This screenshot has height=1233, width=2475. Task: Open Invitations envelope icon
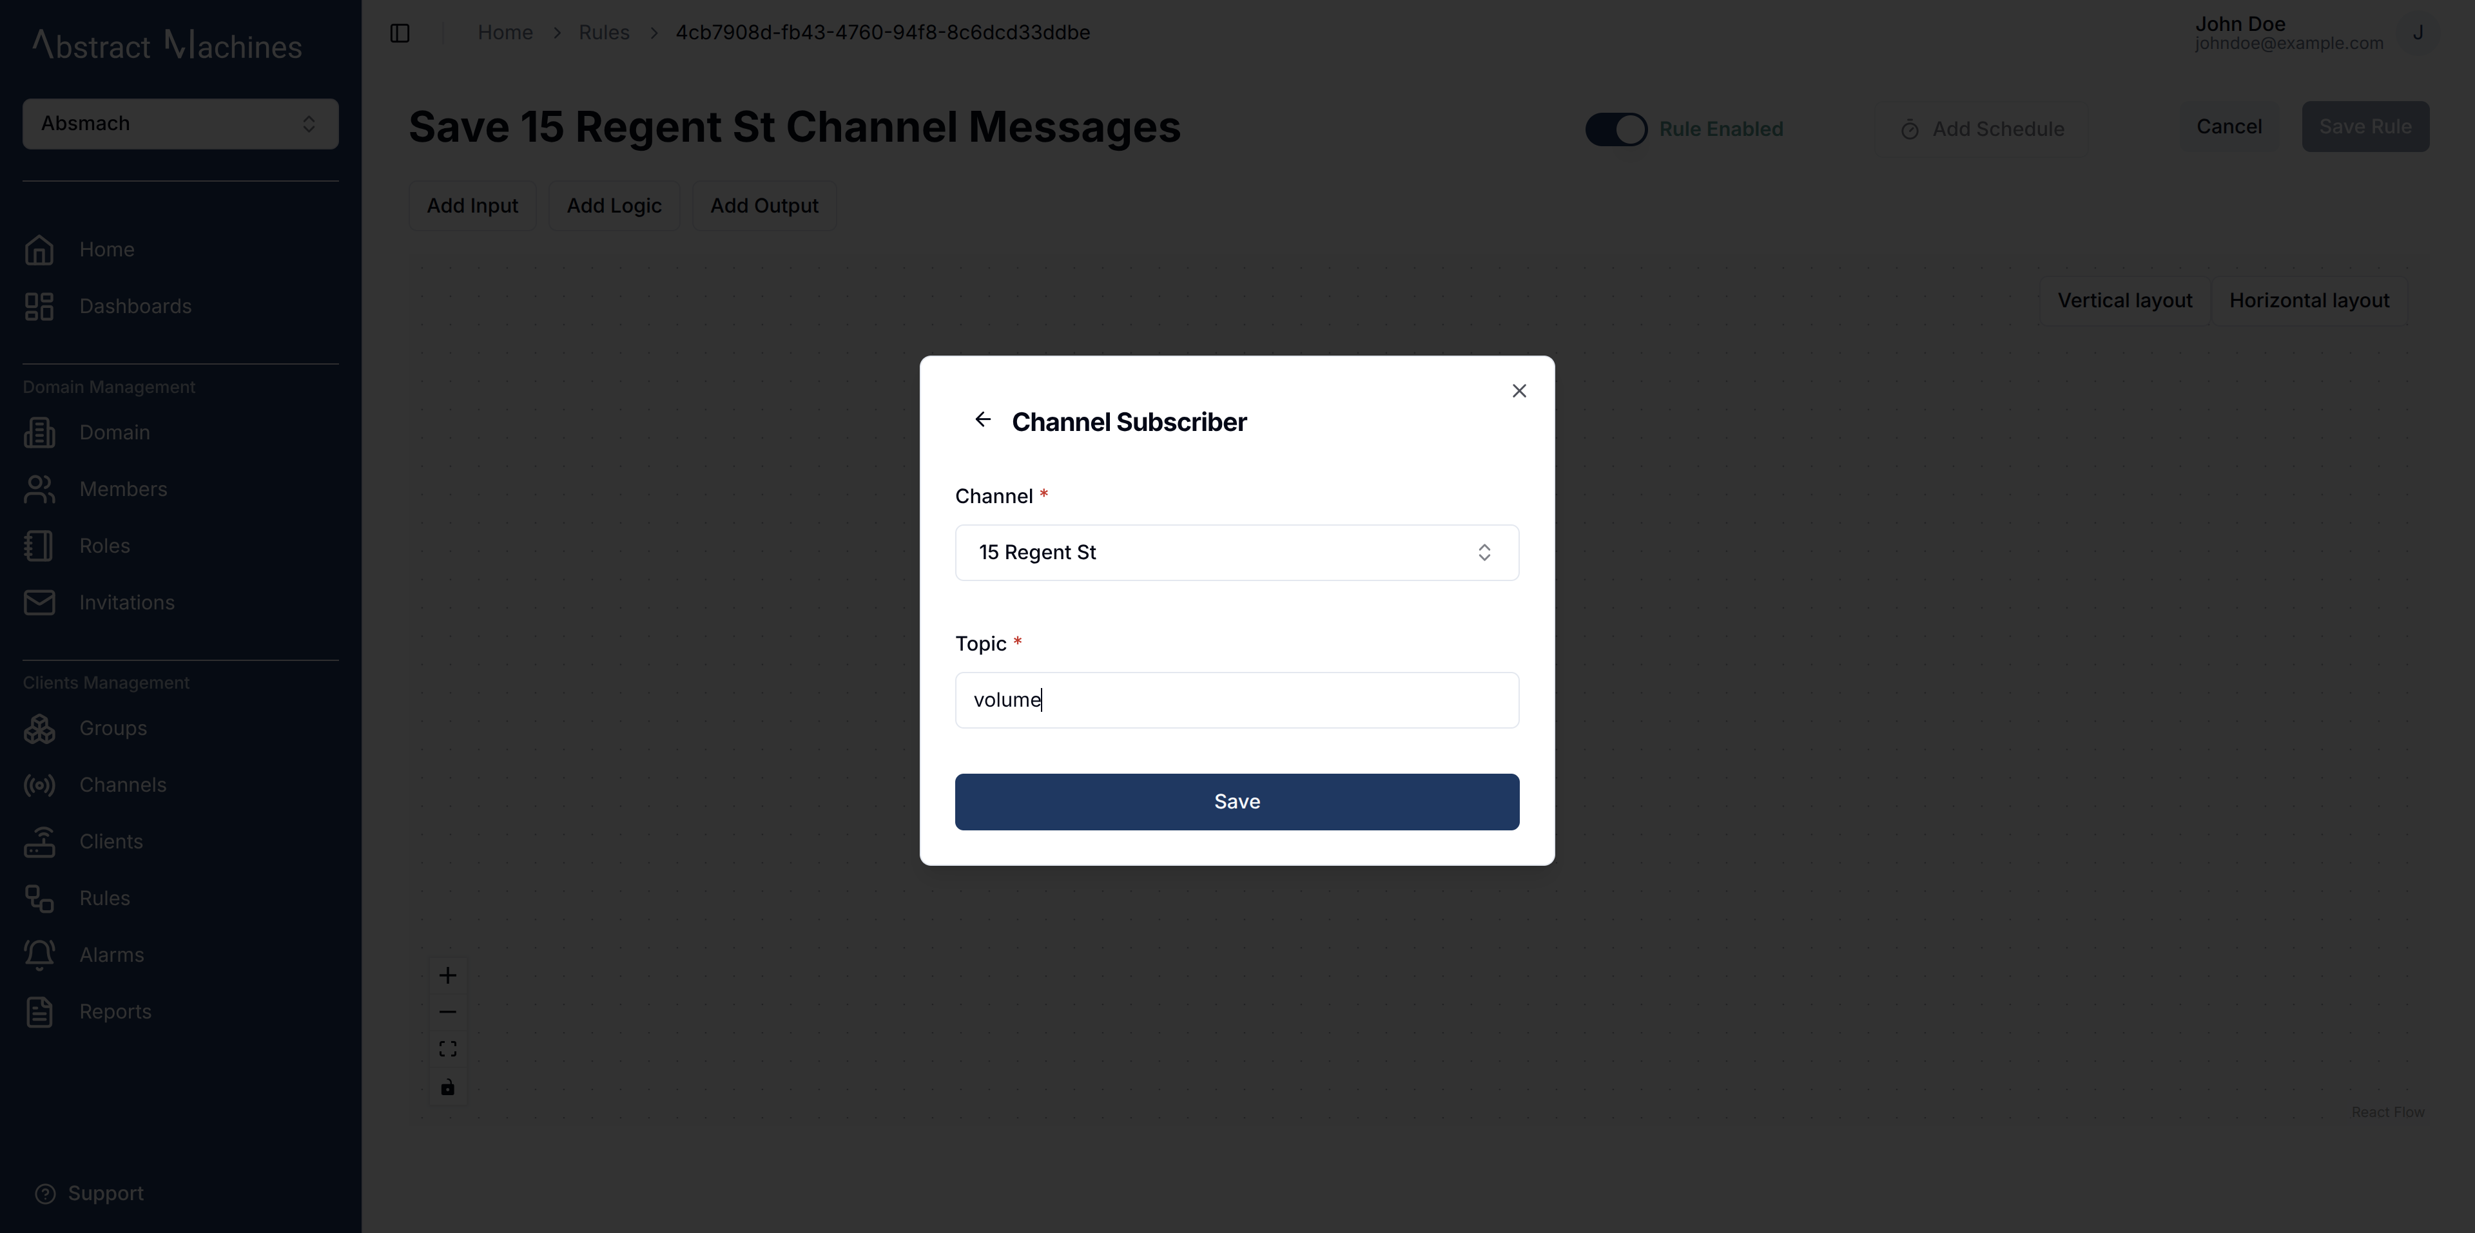pyautogui.click(x=39, y=603)
